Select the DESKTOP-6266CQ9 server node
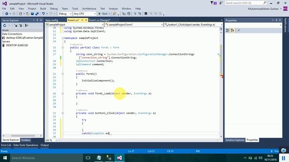 coord(17,45)
